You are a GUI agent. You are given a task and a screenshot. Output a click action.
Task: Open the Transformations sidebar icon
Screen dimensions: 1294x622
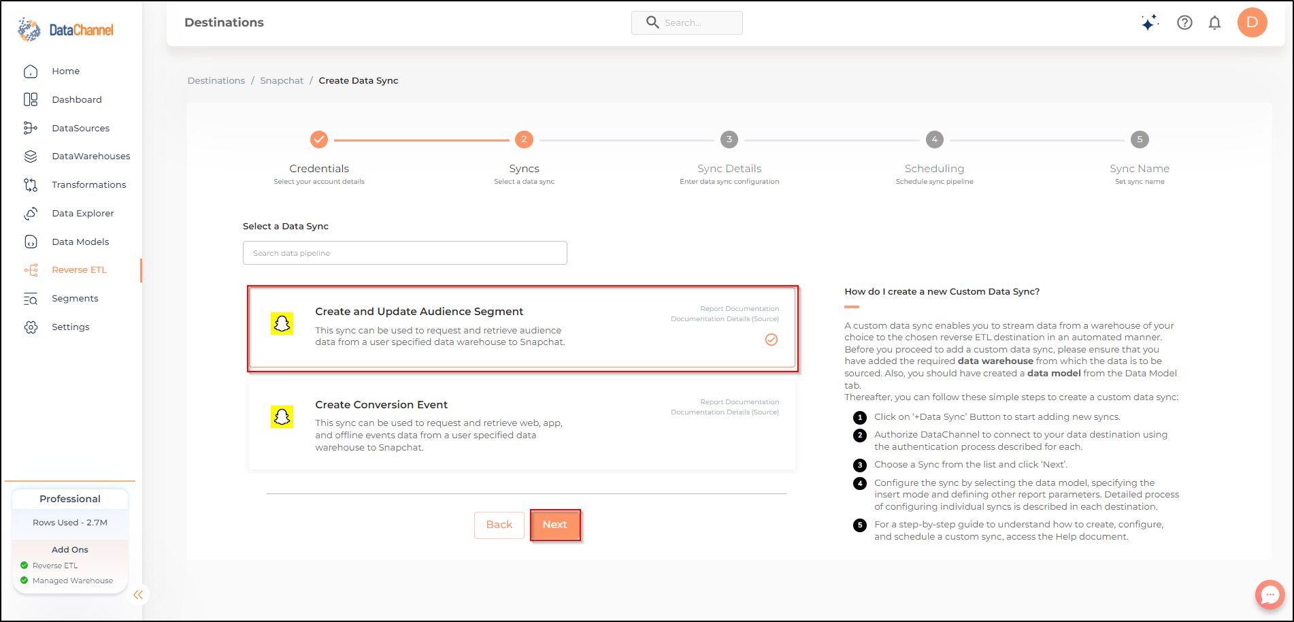(31, 184)
